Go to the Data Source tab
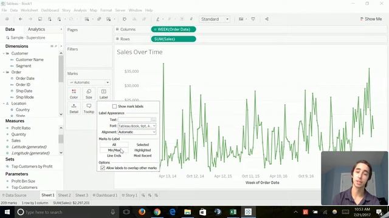This screenshot has width=389, height=218. click(14, 195)
